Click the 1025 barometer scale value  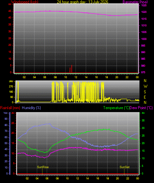click(x=144, y=5)
